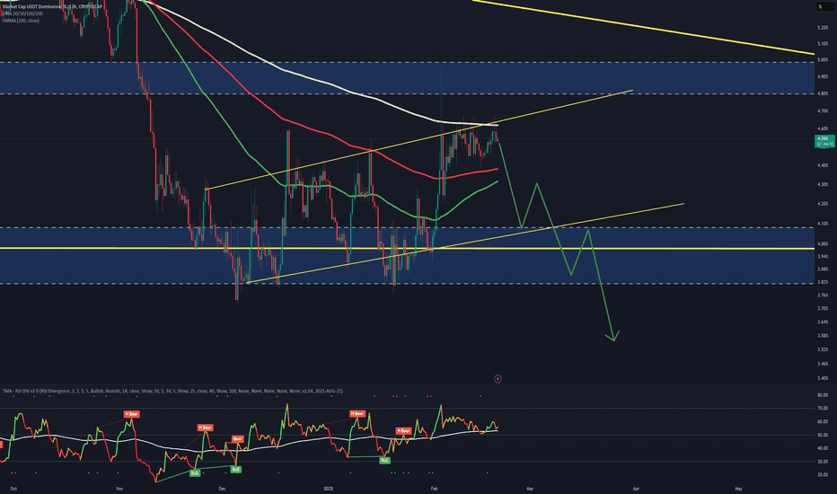
Task: Click the Nov label on time axis
Action: pyautogui.click(x=119, y=489)
